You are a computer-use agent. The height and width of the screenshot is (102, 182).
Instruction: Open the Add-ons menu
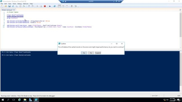tap(26, 4)
